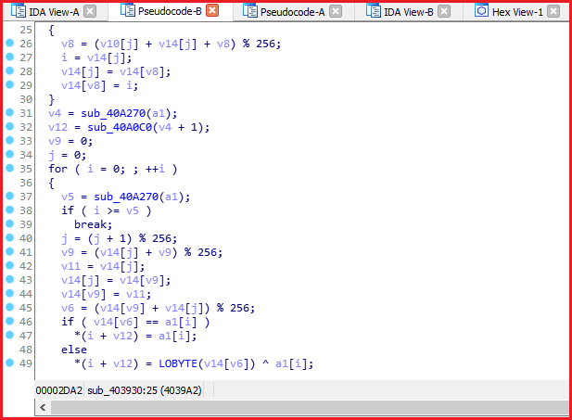
Task: Switch to the Pseudocode-B tab
Action: pyautogui.click(x=170, y=11)
